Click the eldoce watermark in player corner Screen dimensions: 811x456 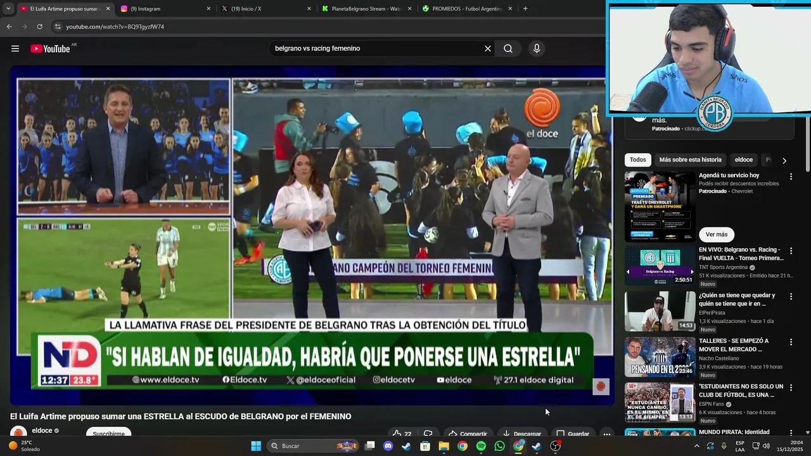pyautogui.click(x=601, y=386)
